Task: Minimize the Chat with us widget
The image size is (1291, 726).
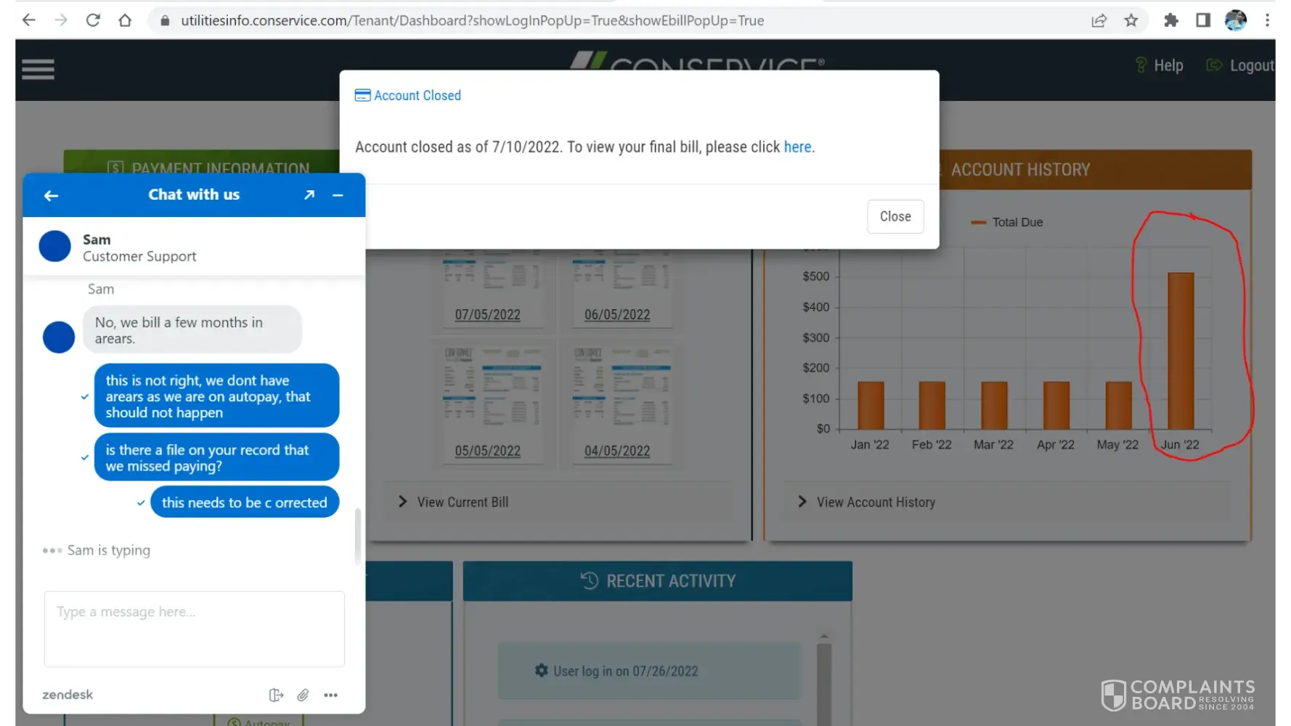Action: (x=338, y=195)
